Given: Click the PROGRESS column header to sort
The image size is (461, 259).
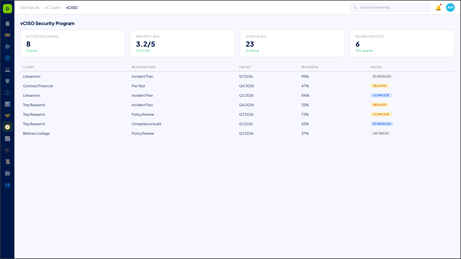Looking at the screenshot, I should coord(309,67).
